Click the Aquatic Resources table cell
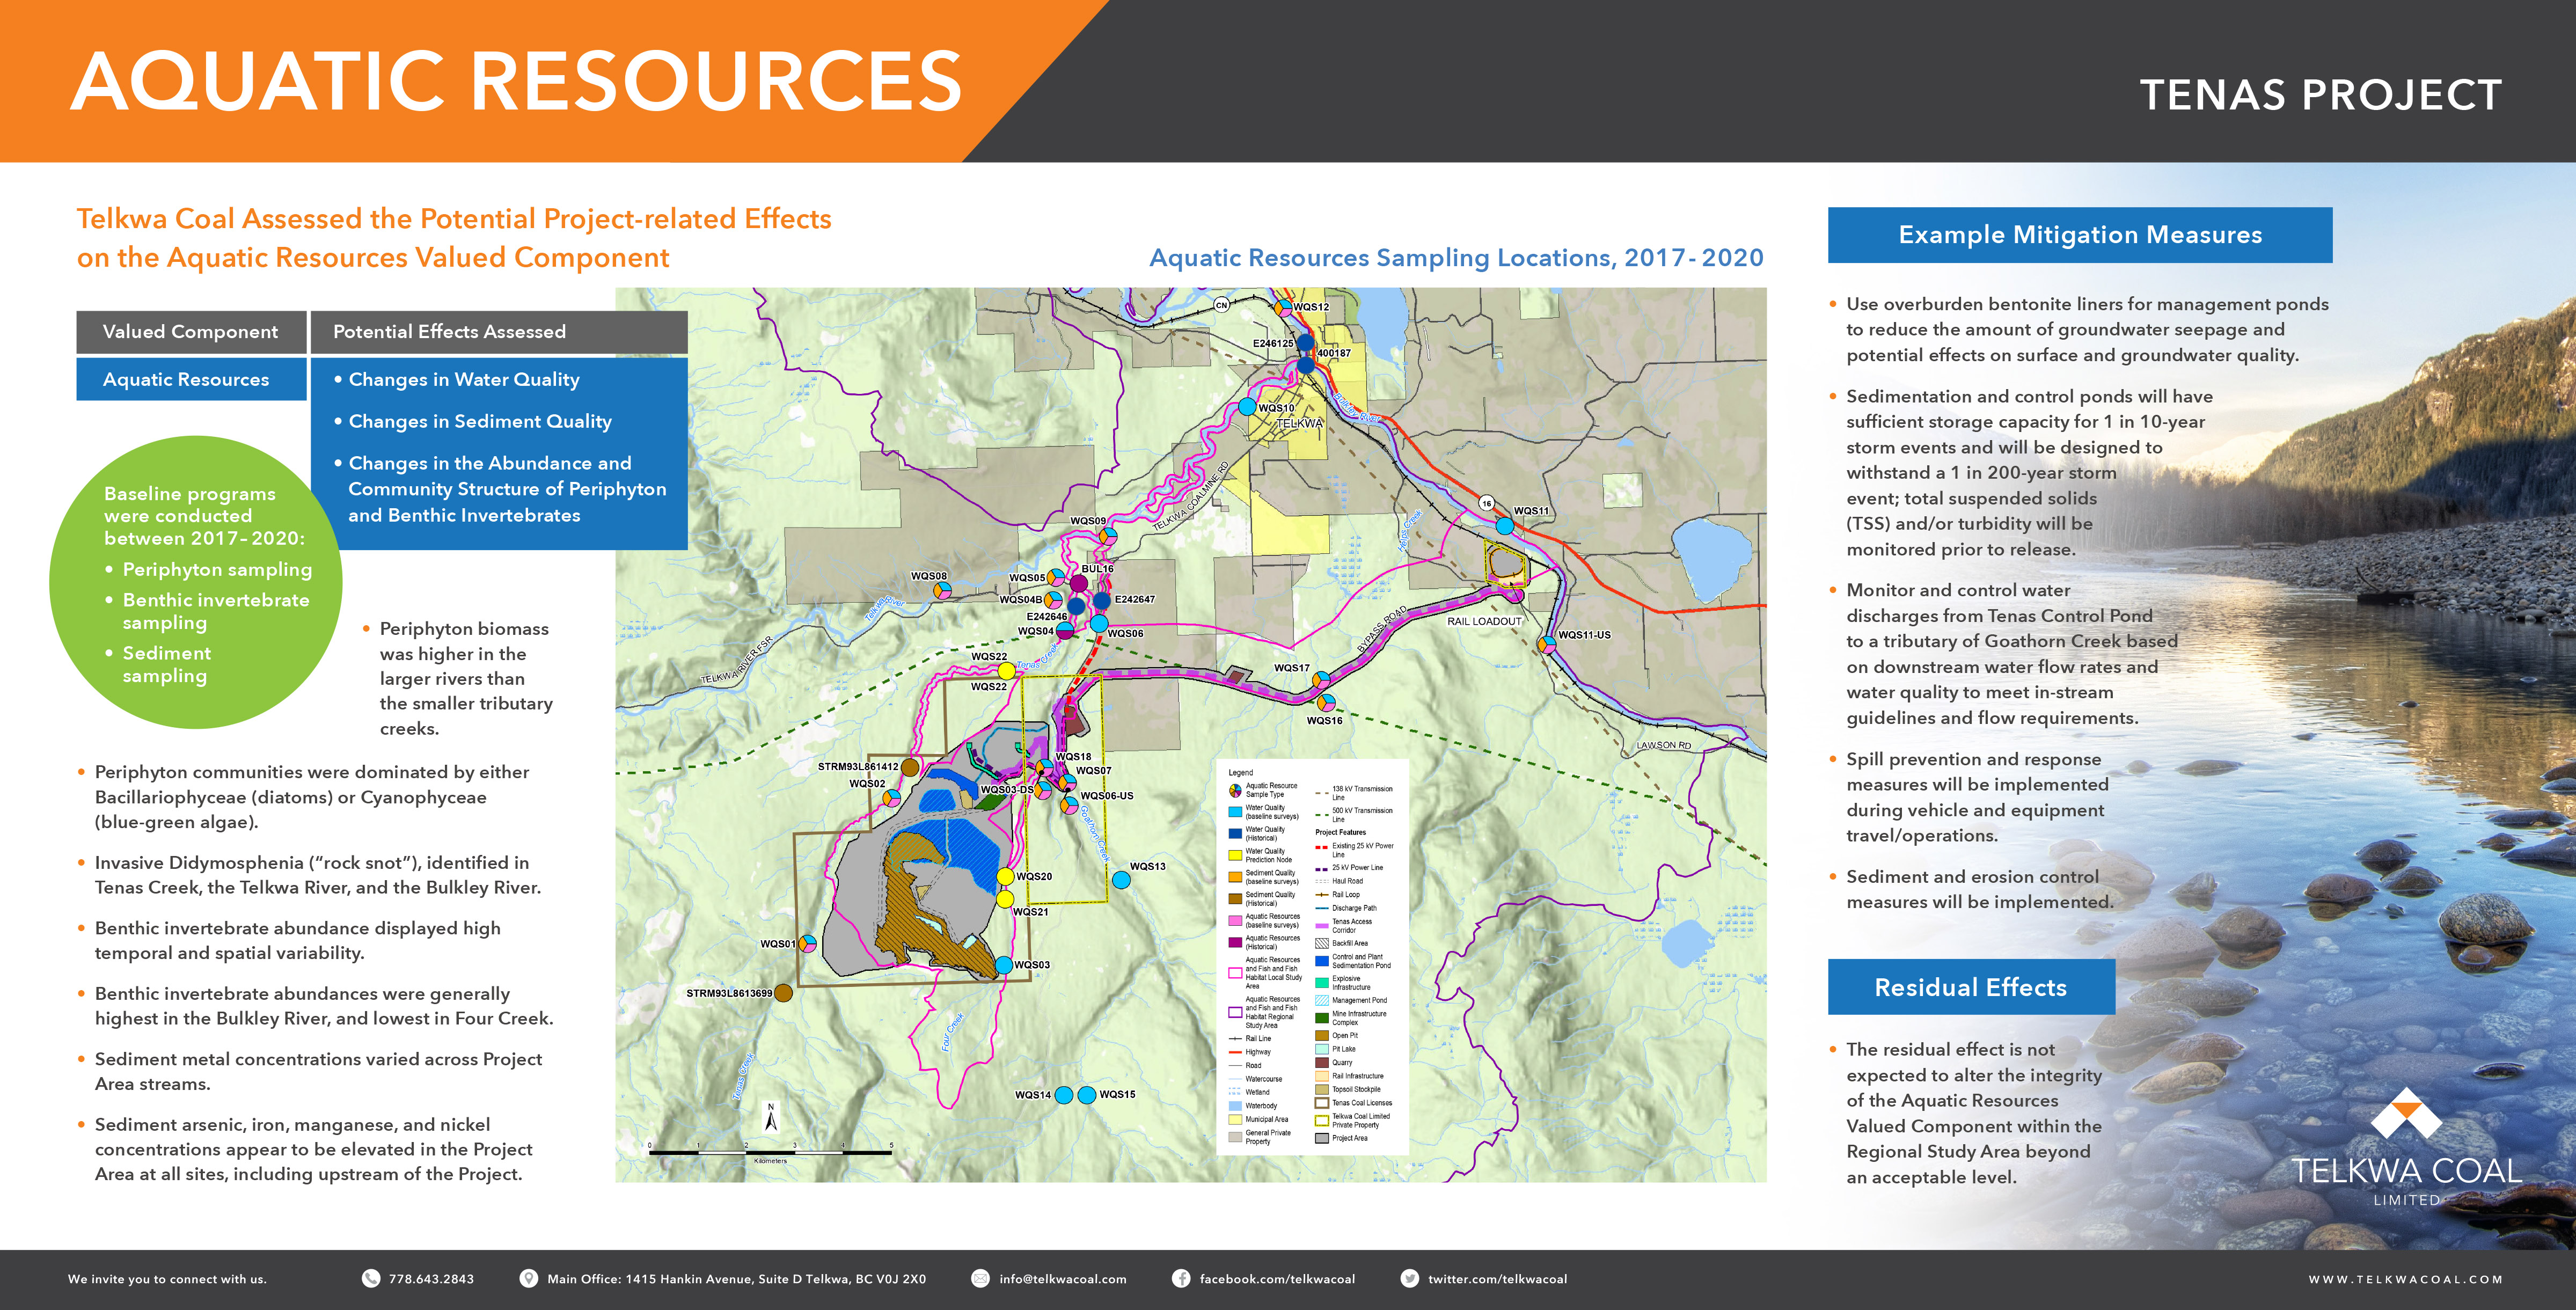This screenshot has width=2576, height=1310. 191,379
